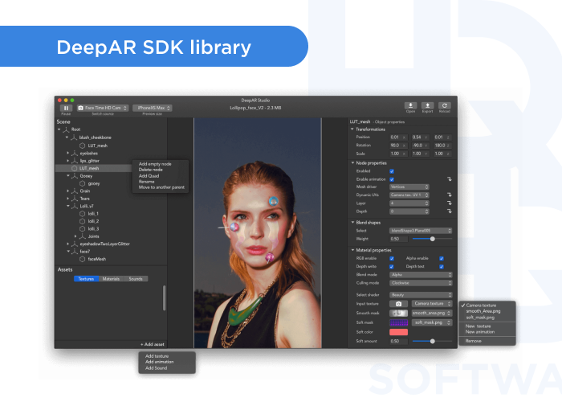Screen dimensions: 562x402
Task: Choose Delete node from context menu
Action: [x=151, y=170]
